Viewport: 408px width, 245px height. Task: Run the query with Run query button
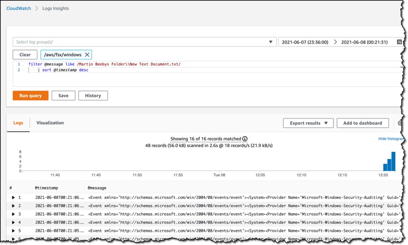click(x=30, y=96)
